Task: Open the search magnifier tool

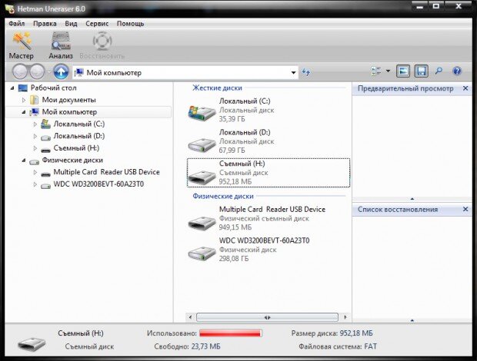Action: pyautogui.click(x=439, y=71)
